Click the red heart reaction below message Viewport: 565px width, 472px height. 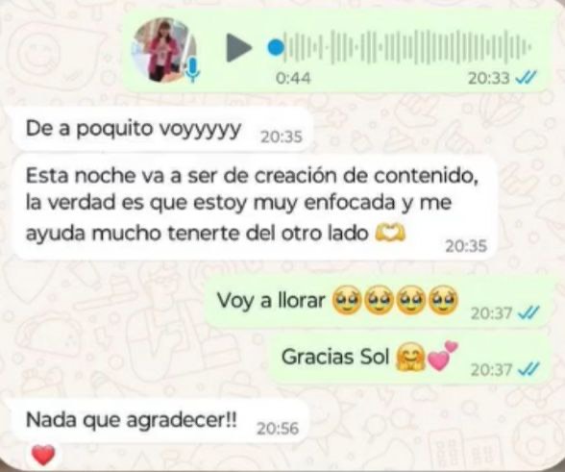(x=43, y=455)
